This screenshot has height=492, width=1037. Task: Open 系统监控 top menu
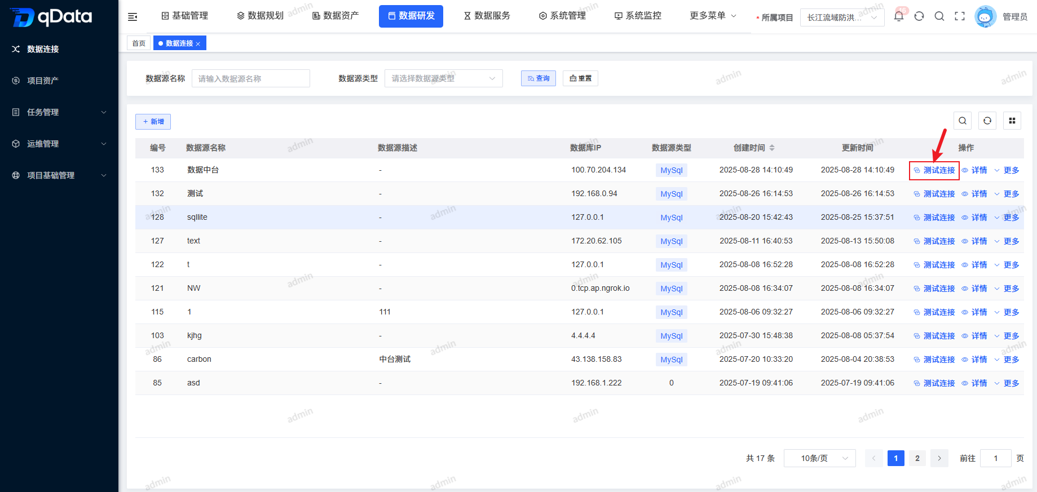pos(638,16)
